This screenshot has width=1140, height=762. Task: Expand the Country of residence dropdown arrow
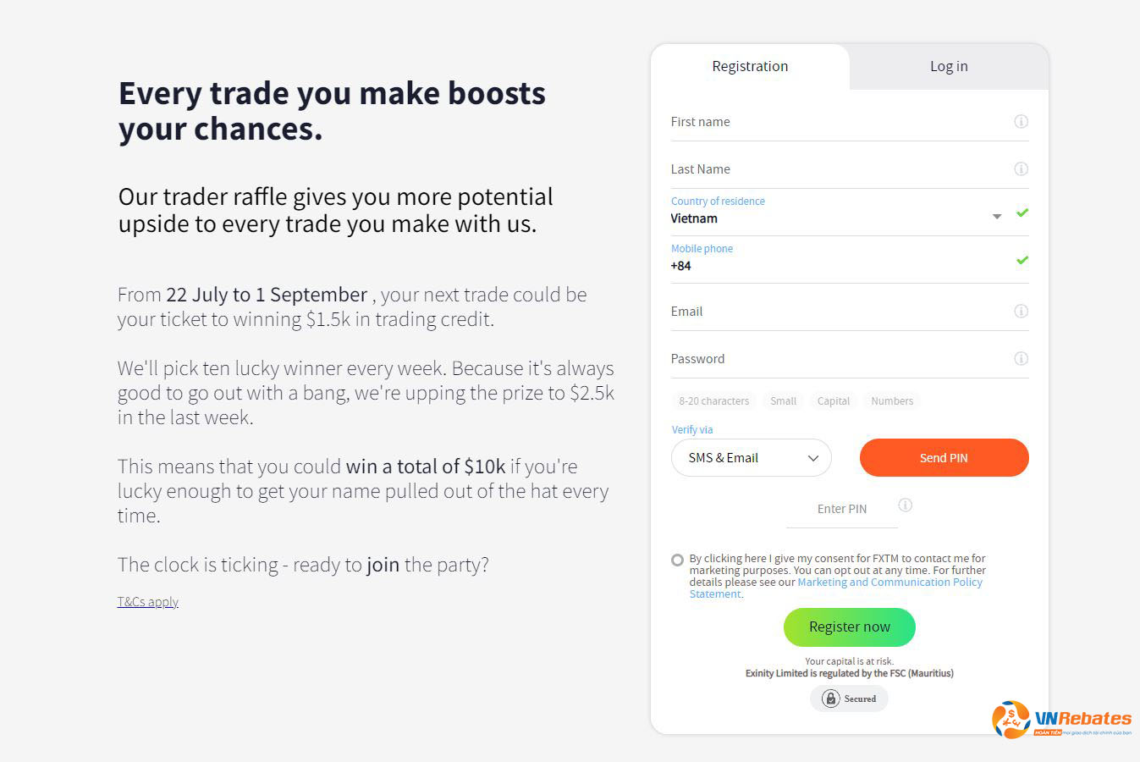[997, 217]
